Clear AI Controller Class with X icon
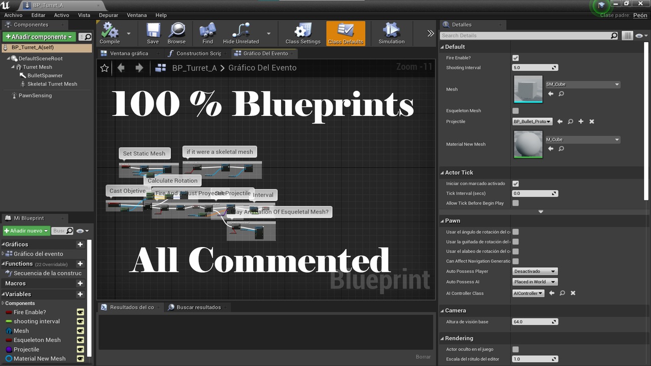 573,293
